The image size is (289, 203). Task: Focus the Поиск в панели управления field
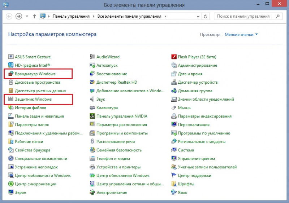pyautogui.click(x=248, y=16)
